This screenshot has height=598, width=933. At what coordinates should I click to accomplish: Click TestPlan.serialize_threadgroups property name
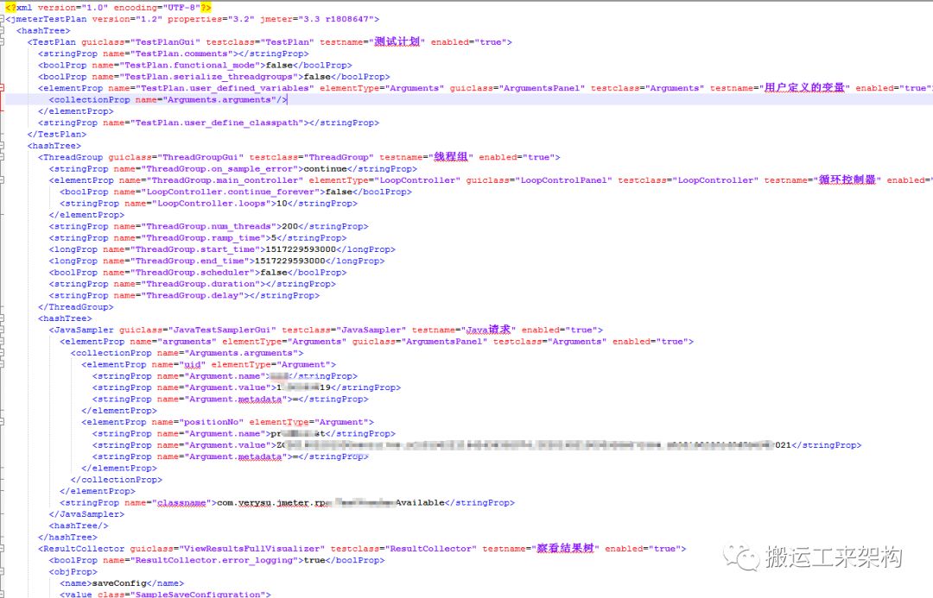click(210, 77)
